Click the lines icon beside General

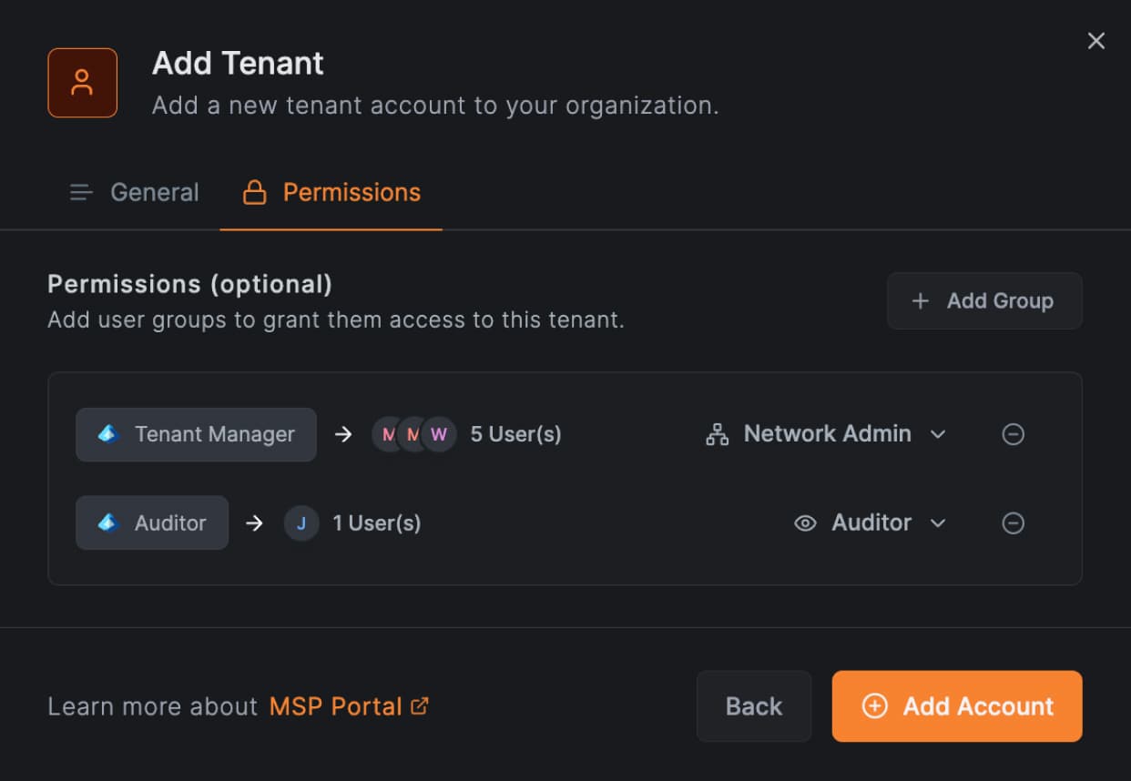coord(81,192)
